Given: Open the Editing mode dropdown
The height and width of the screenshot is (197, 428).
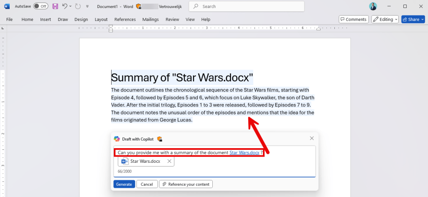Looking at the screenshot, I should click(385, 19).
